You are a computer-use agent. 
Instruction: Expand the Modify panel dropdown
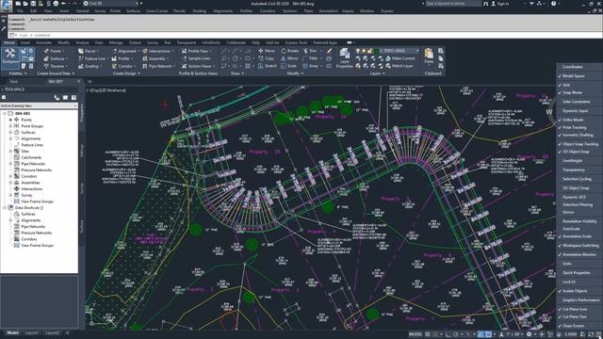295,73
